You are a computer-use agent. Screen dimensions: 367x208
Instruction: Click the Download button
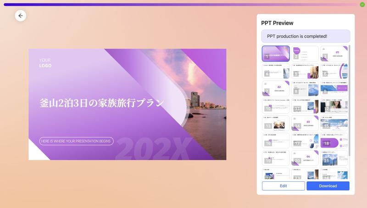pyautogui.click(x=328, y=186)
